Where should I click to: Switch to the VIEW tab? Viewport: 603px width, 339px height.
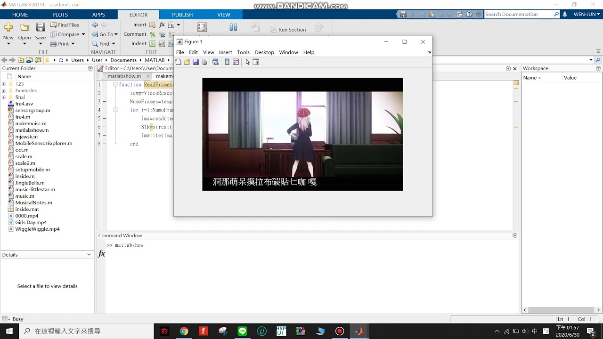[x=224, y=15]
